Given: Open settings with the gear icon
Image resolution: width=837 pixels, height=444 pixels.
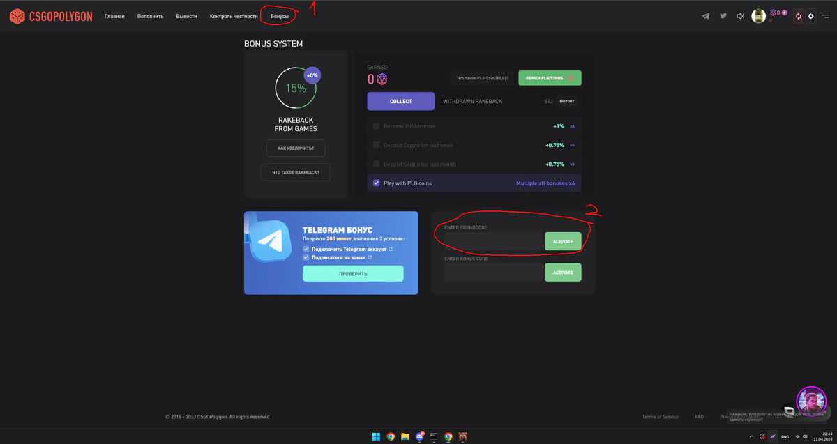Looking at the screenshot, I should point(810,16).
